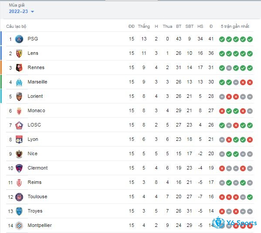Image resolution: width=261 pixels, height=233 pixels.
Task: Click the PSG club crest icon
Action: (19, 39)
